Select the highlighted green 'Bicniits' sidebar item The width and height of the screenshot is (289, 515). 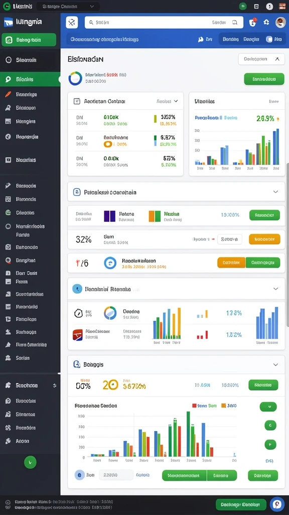30,79
